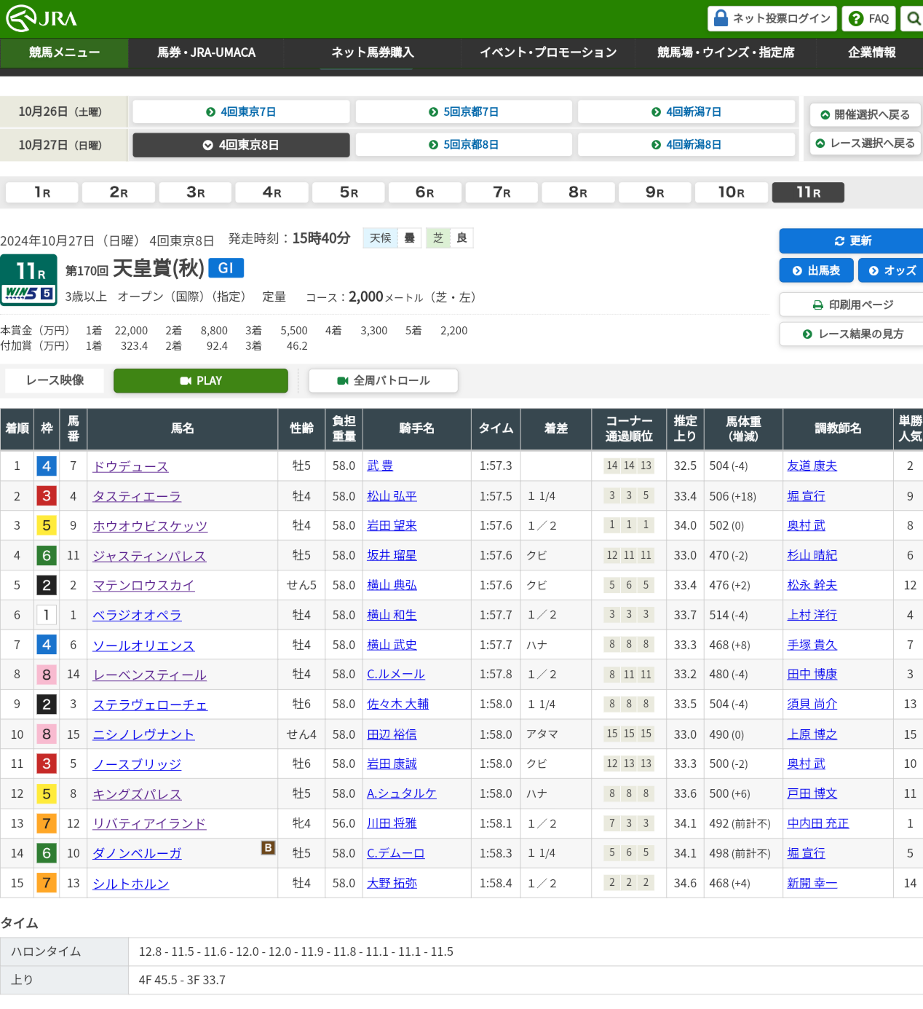Image resolution: width=923 pixels, height=1009 pixels.
Task: Open trainer 手塚 貴久 profile
Action: [812, 645]
